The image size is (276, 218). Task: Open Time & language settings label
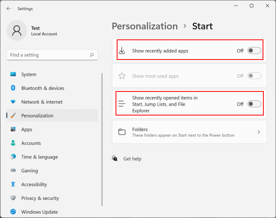click(x=39, y=157)
